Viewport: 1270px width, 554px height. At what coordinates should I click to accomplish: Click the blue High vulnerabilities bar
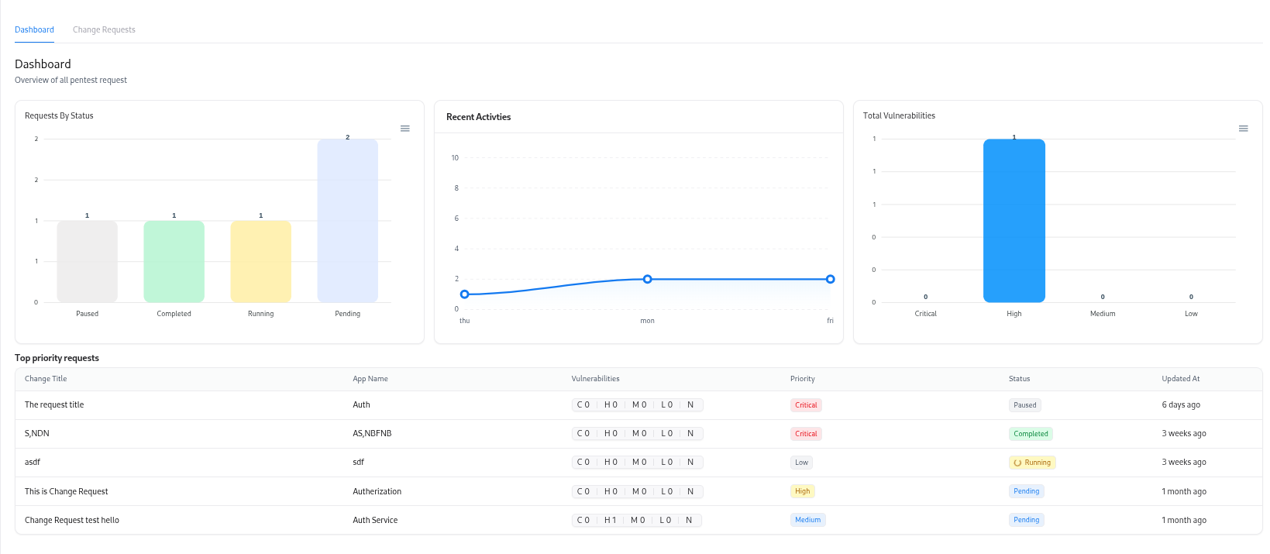pos(1014,221)
